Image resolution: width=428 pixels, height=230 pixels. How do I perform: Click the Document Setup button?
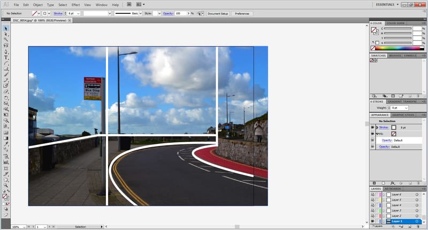tap(218, 13)
